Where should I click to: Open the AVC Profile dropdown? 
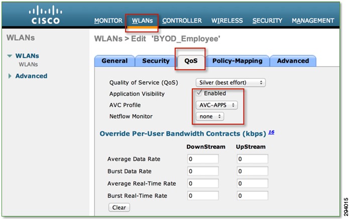click(x=216, y=105)
